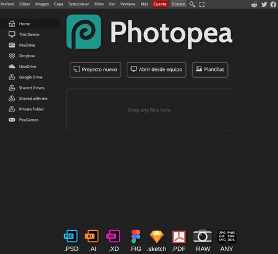This screenshot has height=254, width=278.
Task: Click the .AI format icon
Action: [x=92, y=236]
